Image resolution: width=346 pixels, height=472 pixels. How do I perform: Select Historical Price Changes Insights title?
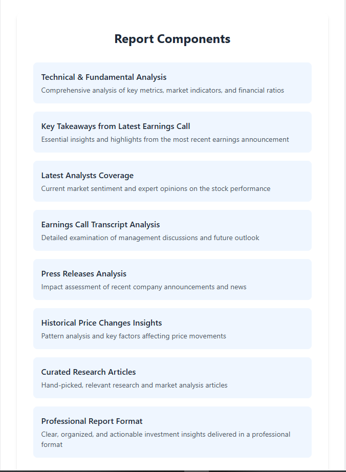[101, 323]
